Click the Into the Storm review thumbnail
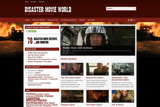This screenshot has height=107, width=160. pos(72,69)
